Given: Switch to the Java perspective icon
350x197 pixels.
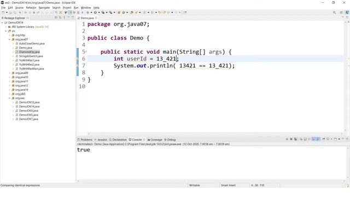Looking at the screenshot, I should (347, 13).
